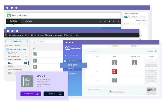Viewport: 164px width, 103px height.
Task: Click Reset to Original Set button
Action: 117,91
